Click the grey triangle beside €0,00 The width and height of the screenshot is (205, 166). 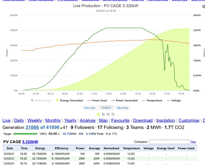(x=59, y=134)
